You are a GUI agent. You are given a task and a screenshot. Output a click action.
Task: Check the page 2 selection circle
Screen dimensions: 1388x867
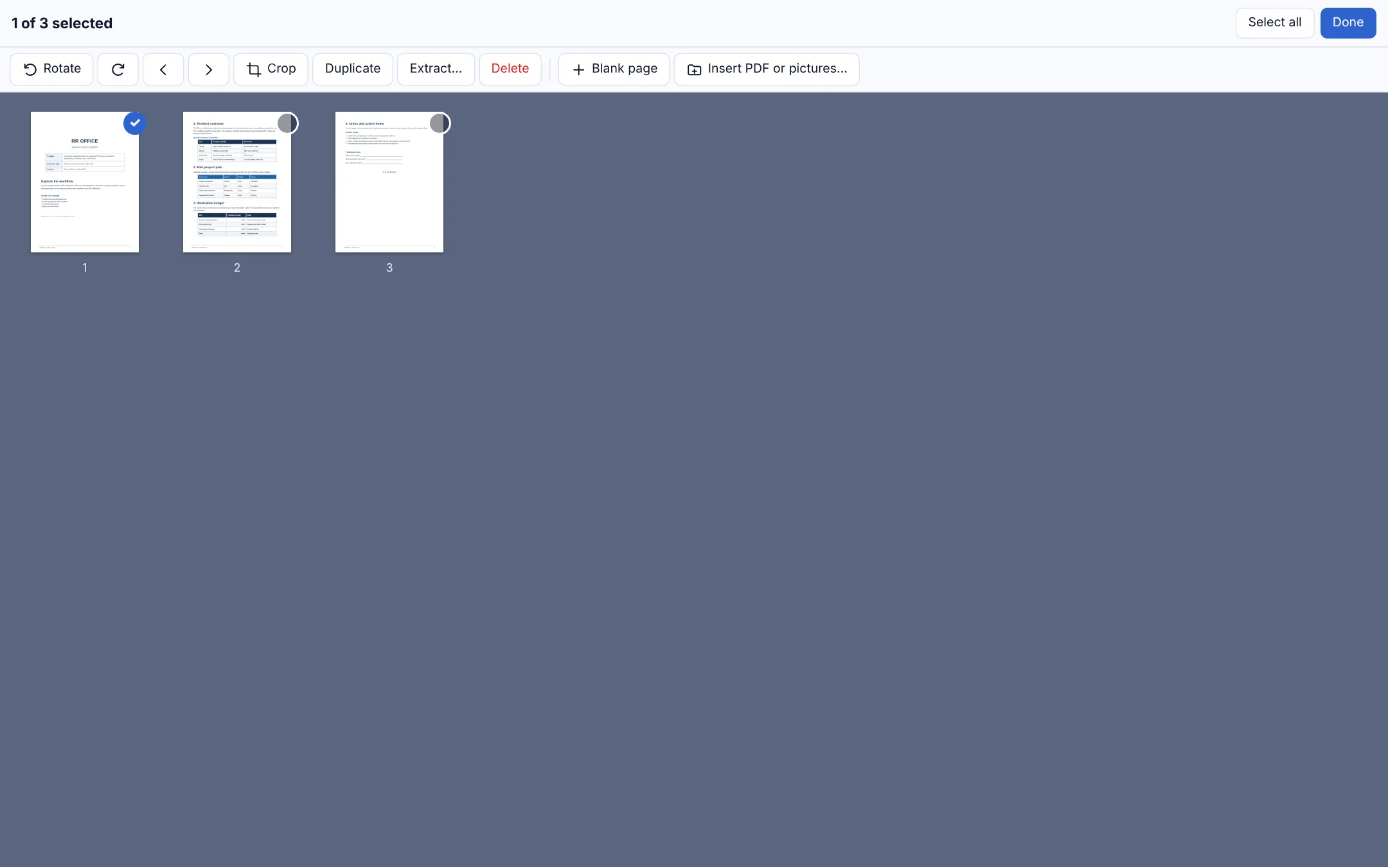287,123
